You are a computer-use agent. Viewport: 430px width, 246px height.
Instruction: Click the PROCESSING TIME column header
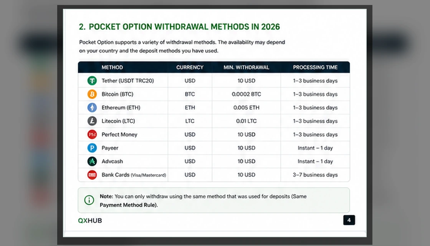[315, 68]
